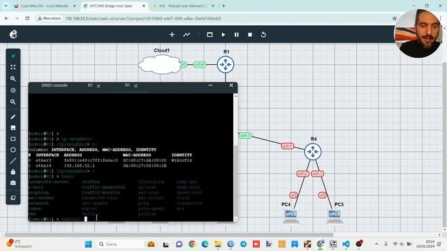Switch to the second R1 console tab
Viewport: 447px width, 251px height.
click(x=127, y=85)
